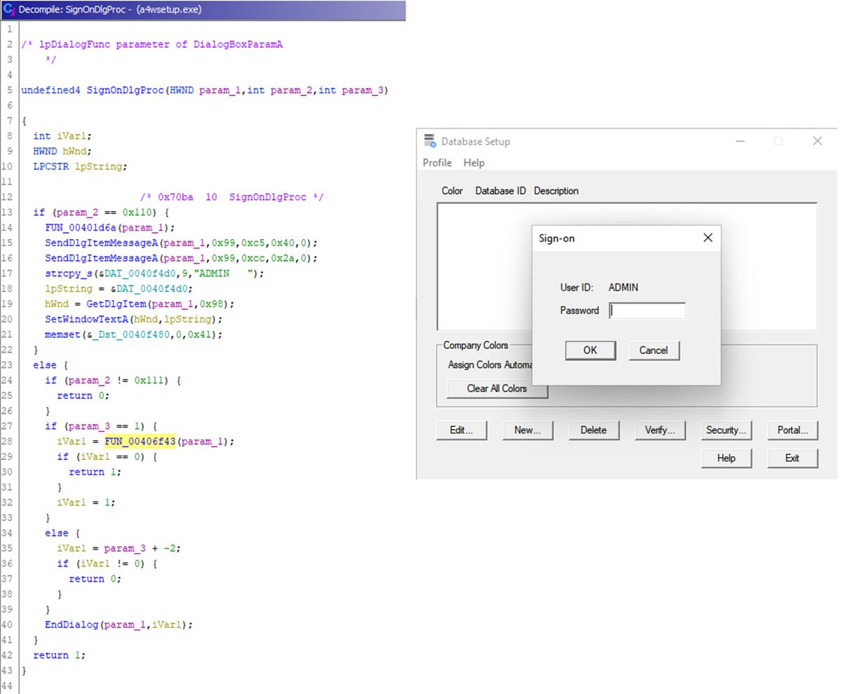Exit Database Setup using the Exit button
The width and height of the screenshot is (866, 694).
click(792, 458)
